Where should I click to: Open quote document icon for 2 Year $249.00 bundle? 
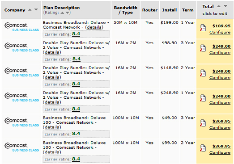click(x=203, y=73)
